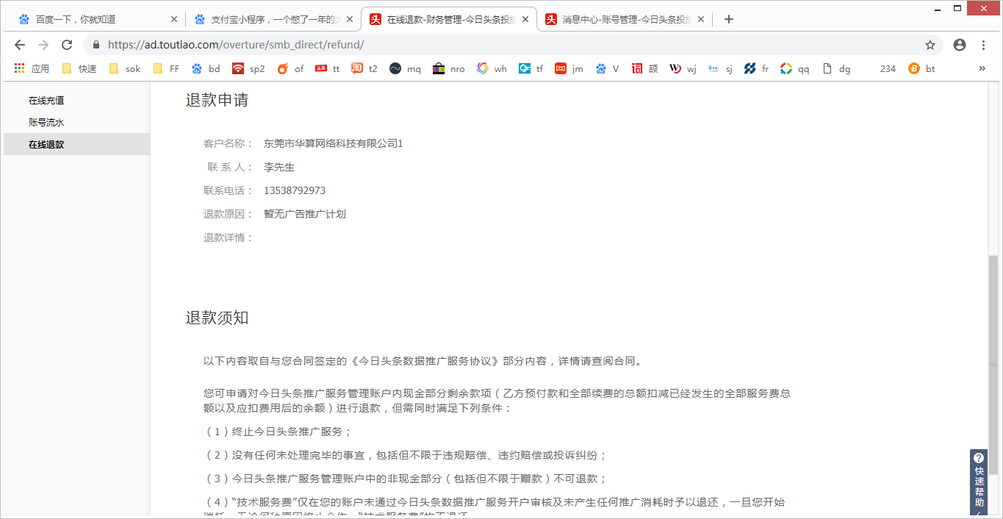
Task: Open the t2 bookmark
Action: (364, 68)
